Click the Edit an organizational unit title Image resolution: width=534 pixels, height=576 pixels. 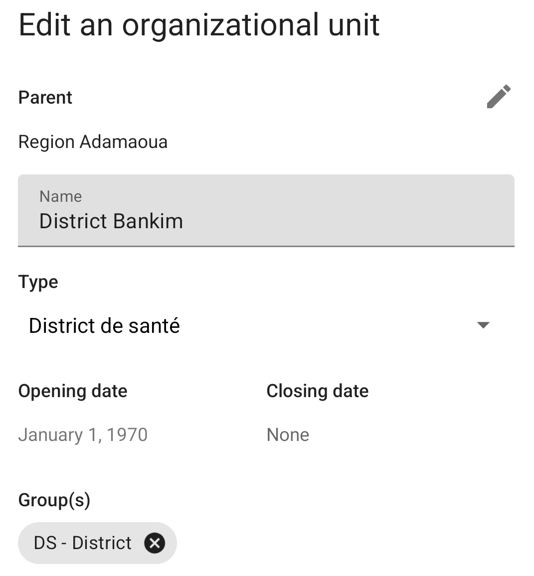(199, 25)
